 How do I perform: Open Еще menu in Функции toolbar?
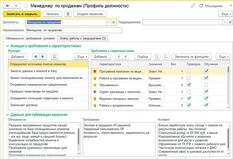(x=82, y=57)
